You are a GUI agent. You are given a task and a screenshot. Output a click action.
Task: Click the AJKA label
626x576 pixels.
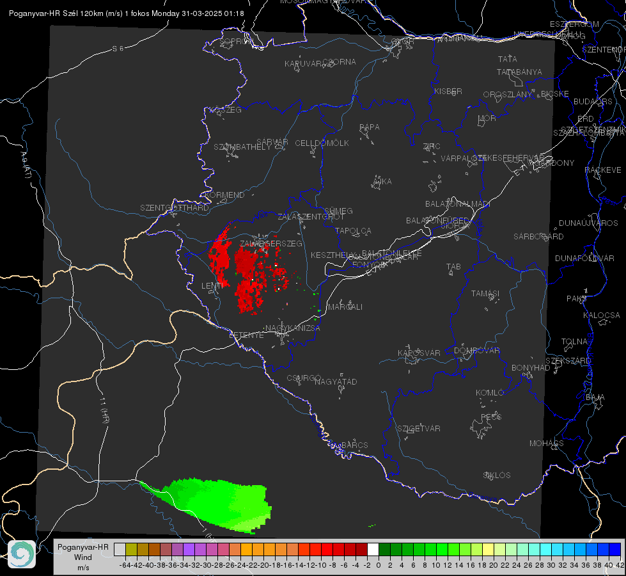(x=382, y=182)
